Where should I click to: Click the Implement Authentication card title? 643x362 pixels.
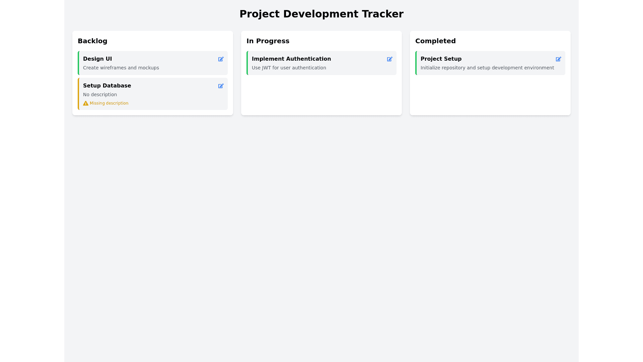tap(291, 59)
